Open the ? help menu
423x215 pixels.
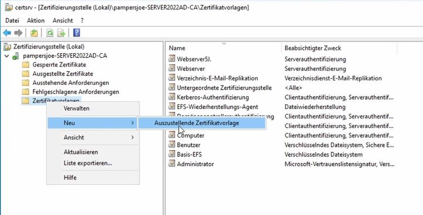tap(82, 20)
